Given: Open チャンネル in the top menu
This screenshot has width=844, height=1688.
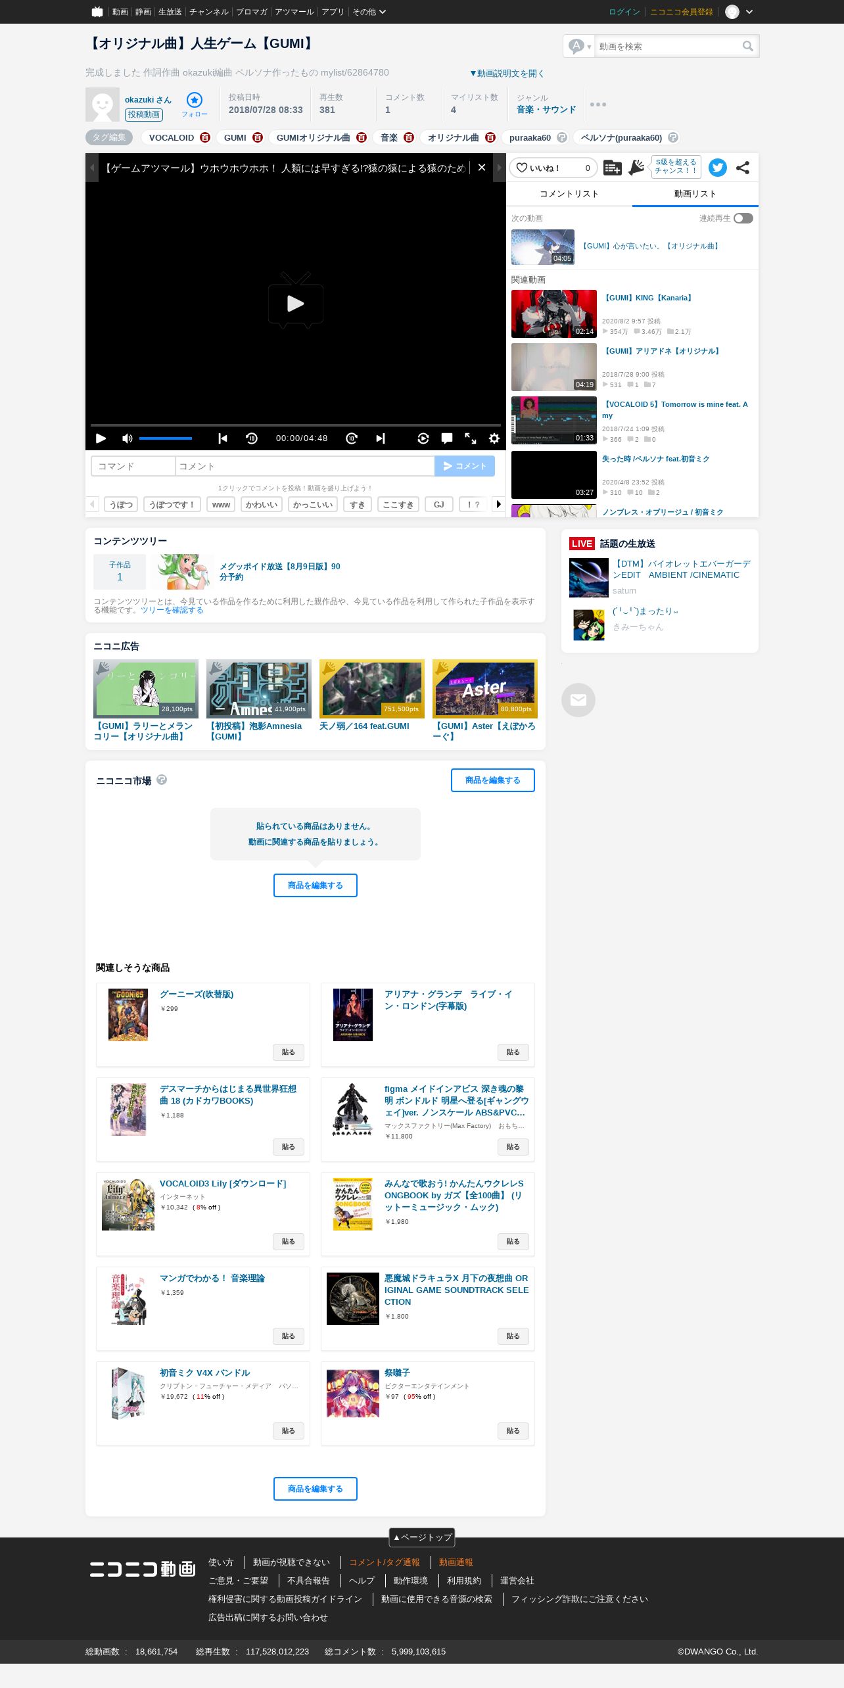Looking at the screenshot, I should (209, 12).
